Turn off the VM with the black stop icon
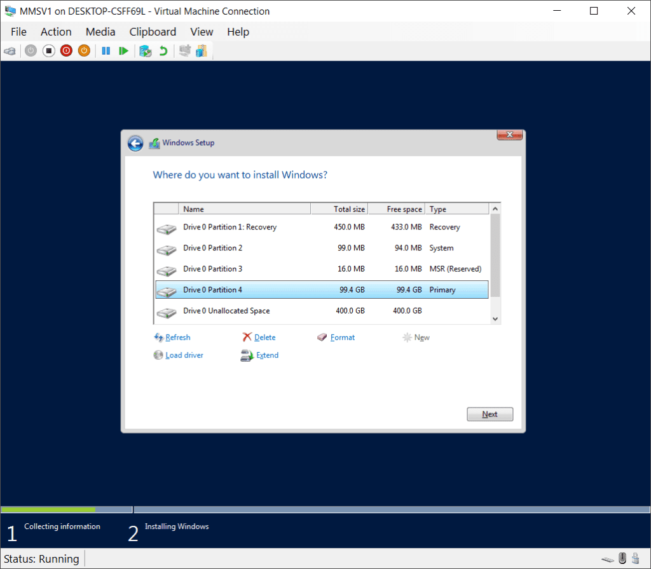The width and height of the screenshot is (651, 569). point(48,51)
